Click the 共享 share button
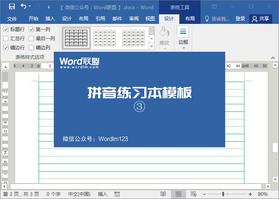Viewport: 279px width, 199px height. coord(261,19)
